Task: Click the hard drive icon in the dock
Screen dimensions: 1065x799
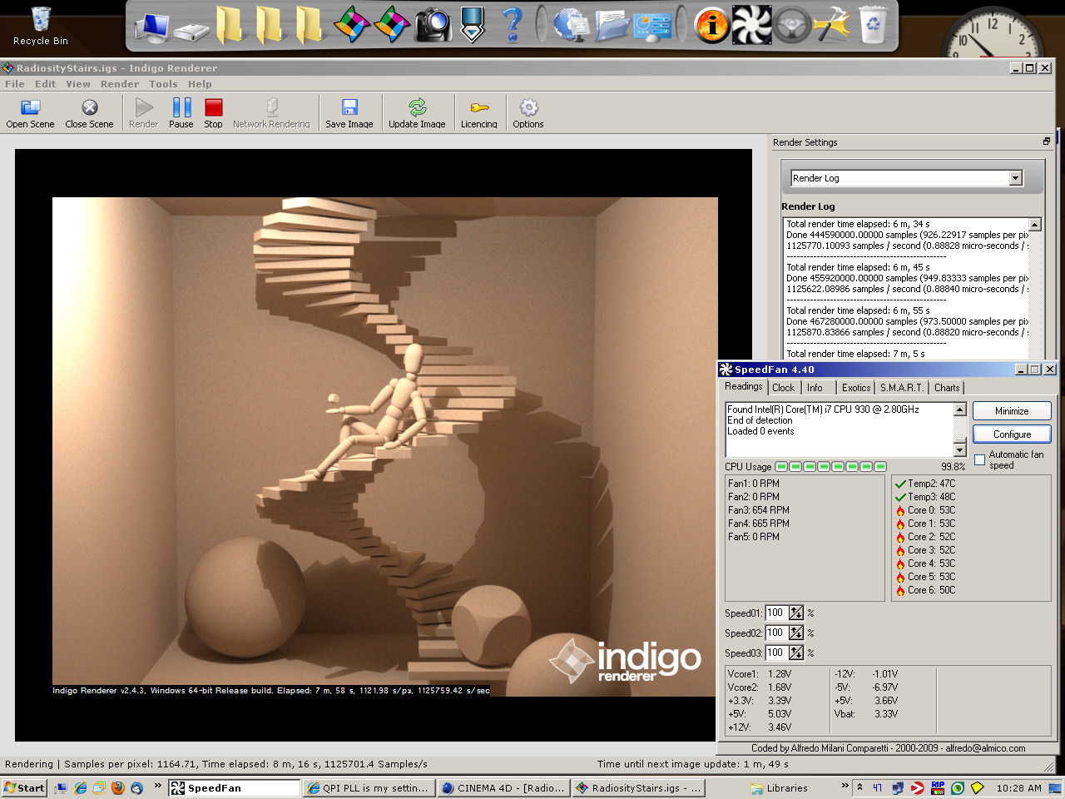Action: point(192,32)
